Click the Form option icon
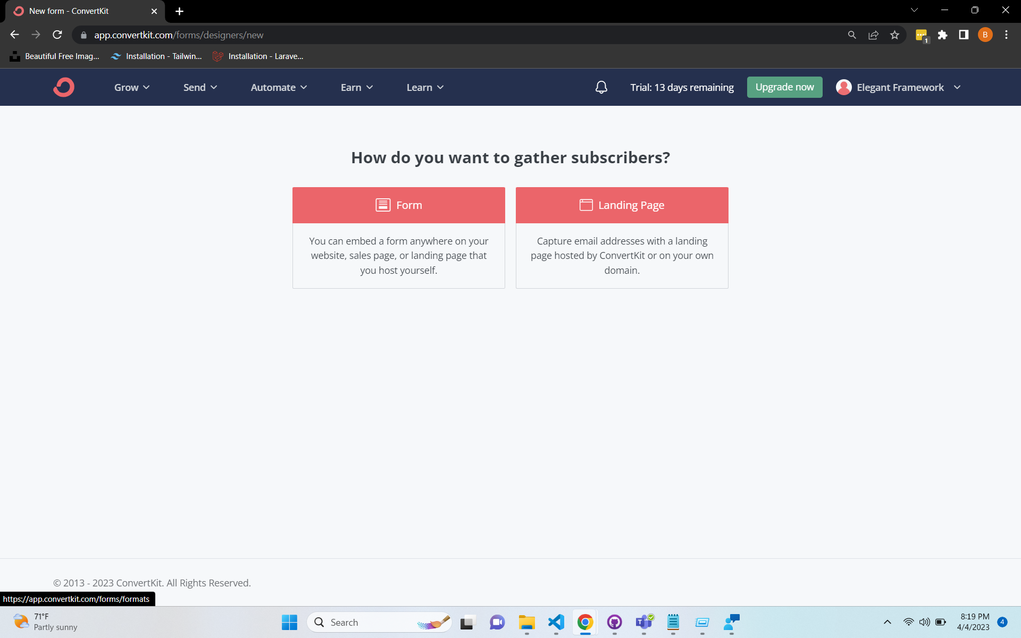1021x638 pixels. click(382, 205)
